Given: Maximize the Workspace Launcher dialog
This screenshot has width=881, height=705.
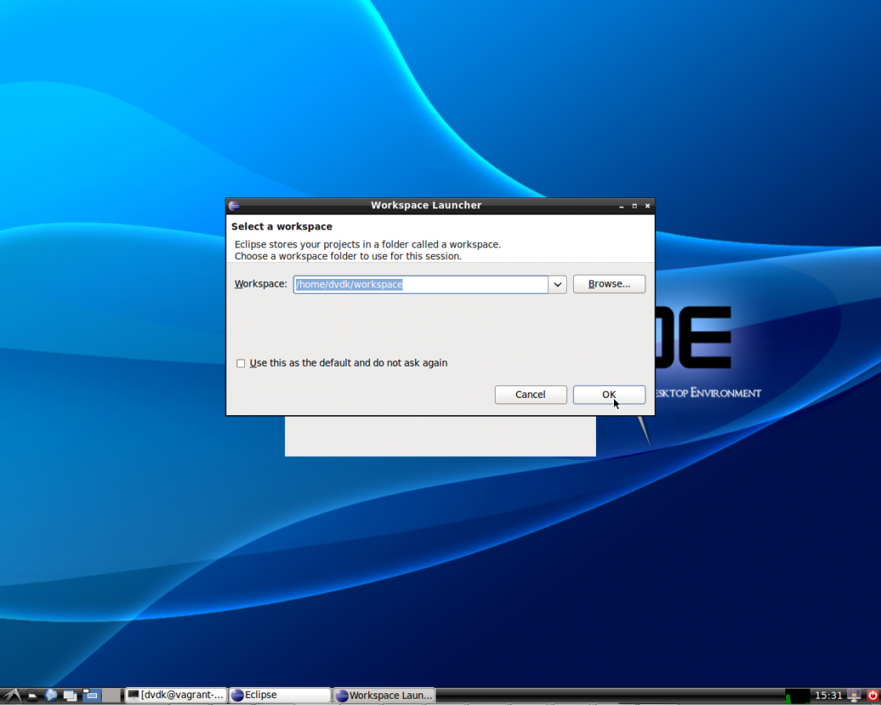Looking at the screenshot, I should pyautogui.click(x=634, y=206).
